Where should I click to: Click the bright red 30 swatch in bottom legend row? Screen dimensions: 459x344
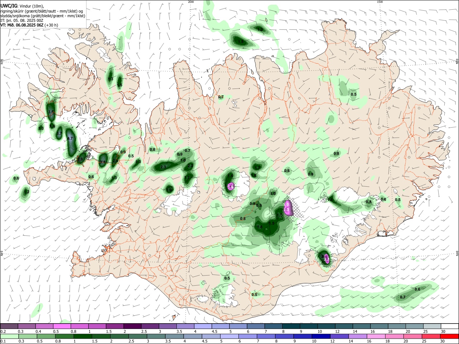449,336
